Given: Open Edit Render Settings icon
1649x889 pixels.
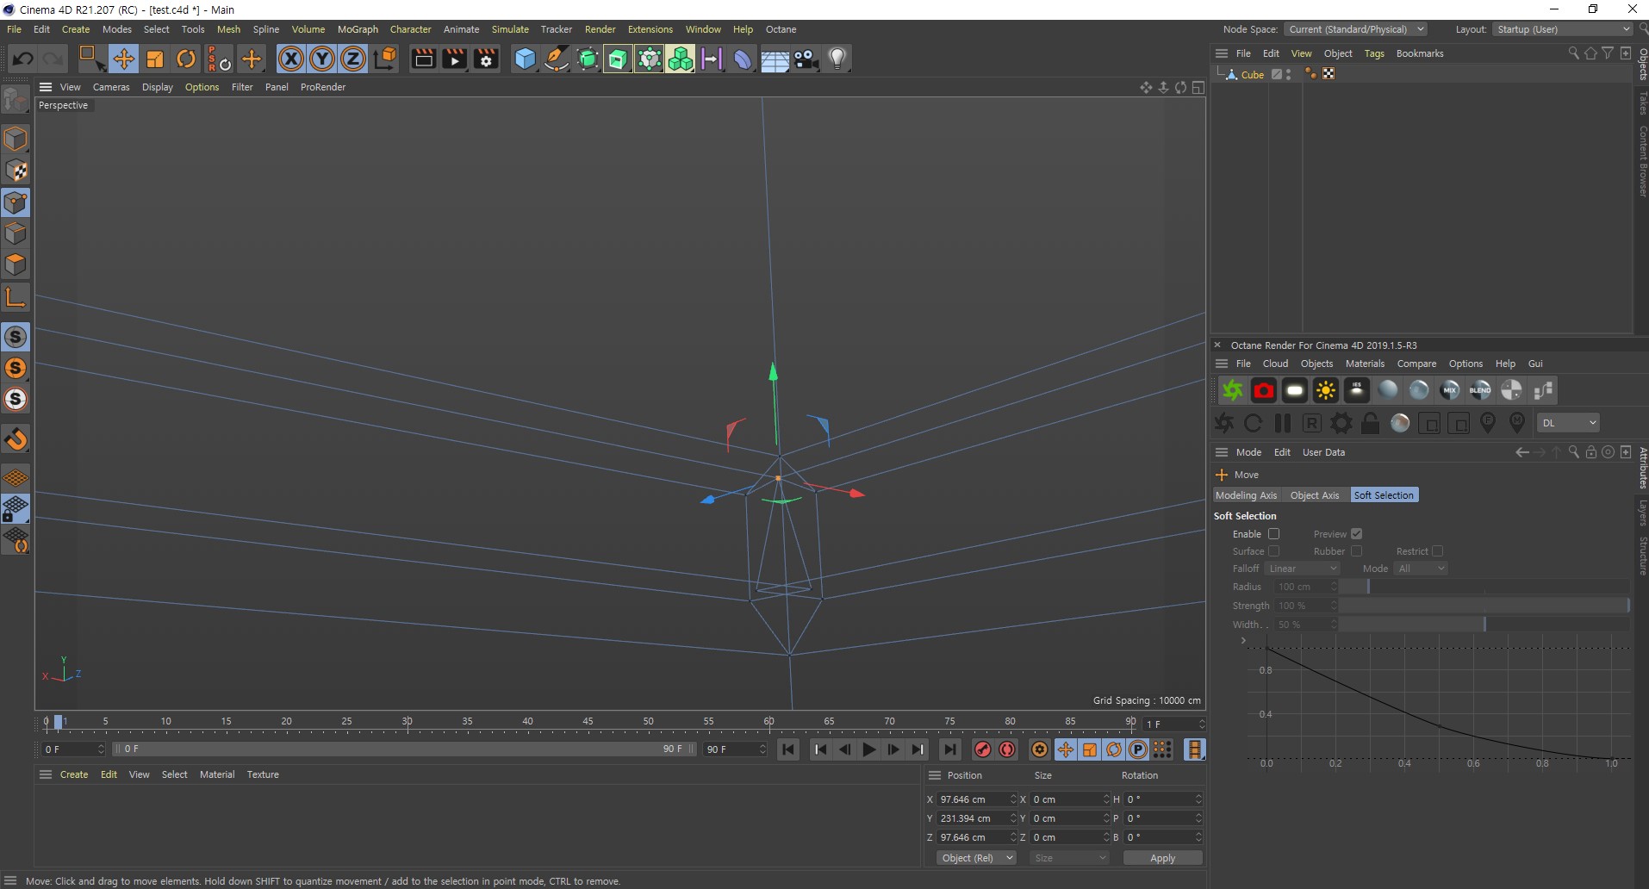Looking at the screenshot, I should [486, 59].
